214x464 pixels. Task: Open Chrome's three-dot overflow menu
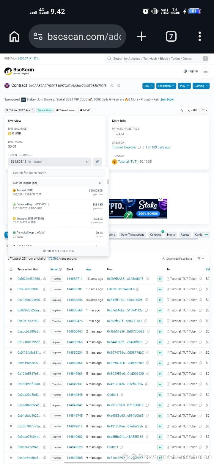[200, 36]
